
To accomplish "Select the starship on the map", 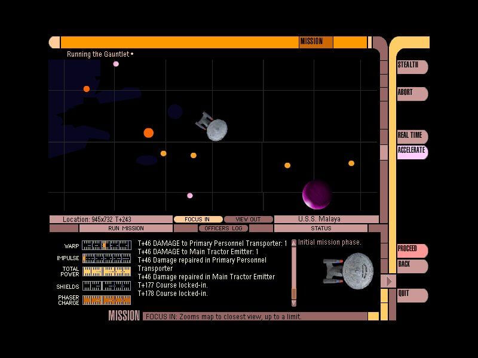I will coord(212,126).
